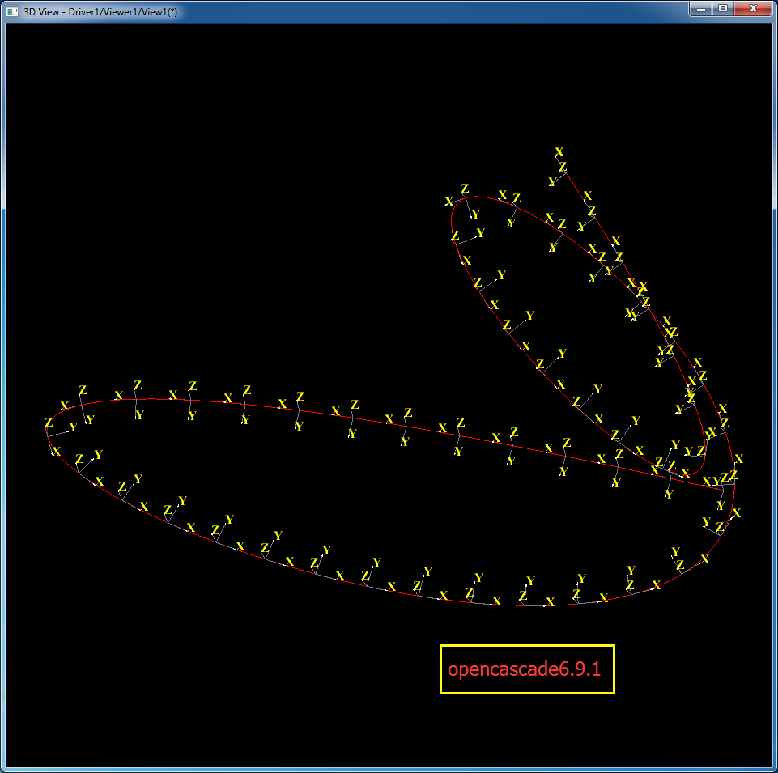778x773 pixels.
Task: Click the leftmost Y axis label
Action: pos(73,427)
